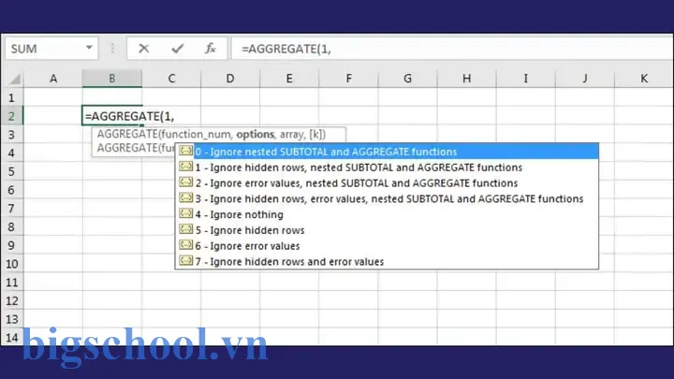Select column A header
Screen dimensions: 674x379
coord(53,79)
